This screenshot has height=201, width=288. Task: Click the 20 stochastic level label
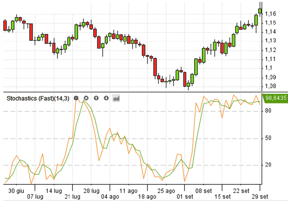pyautogui.click(x=268, y=165)
